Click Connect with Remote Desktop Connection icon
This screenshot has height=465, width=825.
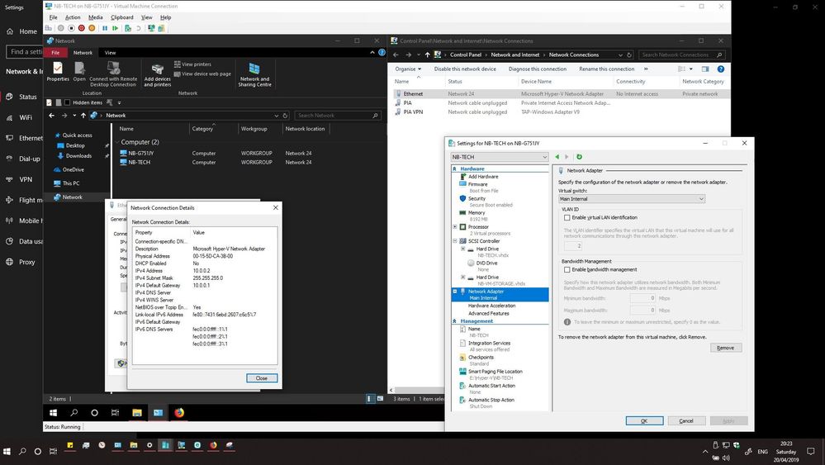113,74
